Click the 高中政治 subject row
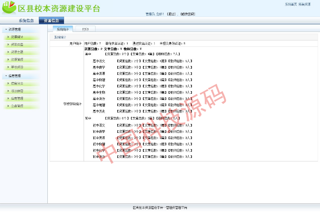The height and width of the screenshot is (216, 320). [142, 98]
